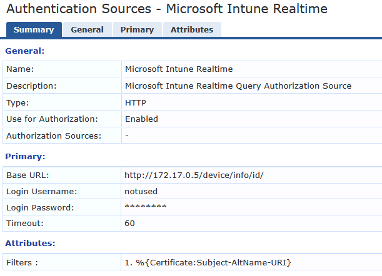Image resolution: width=382 pixels, height=276 pixels.
Task: Open the Attributes tab
Action: pyautogui.click(x=192, y=30)
